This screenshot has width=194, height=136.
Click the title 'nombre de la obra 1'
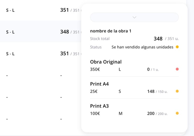pyautogui.click(x=110, y=31)
